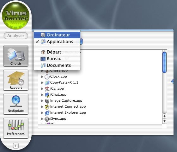Open the Préférences panel
Screen dimensions: 177x152
[16, 128]
